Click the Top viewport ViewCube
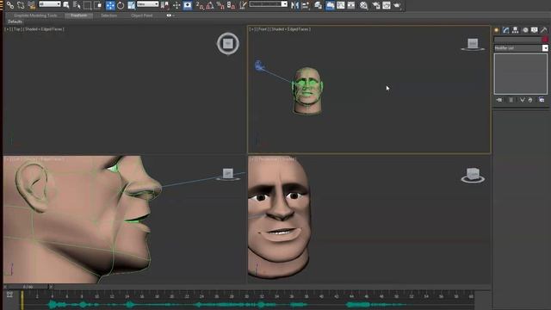This screenshot has width=551, height=310. (x=228, y=44)
